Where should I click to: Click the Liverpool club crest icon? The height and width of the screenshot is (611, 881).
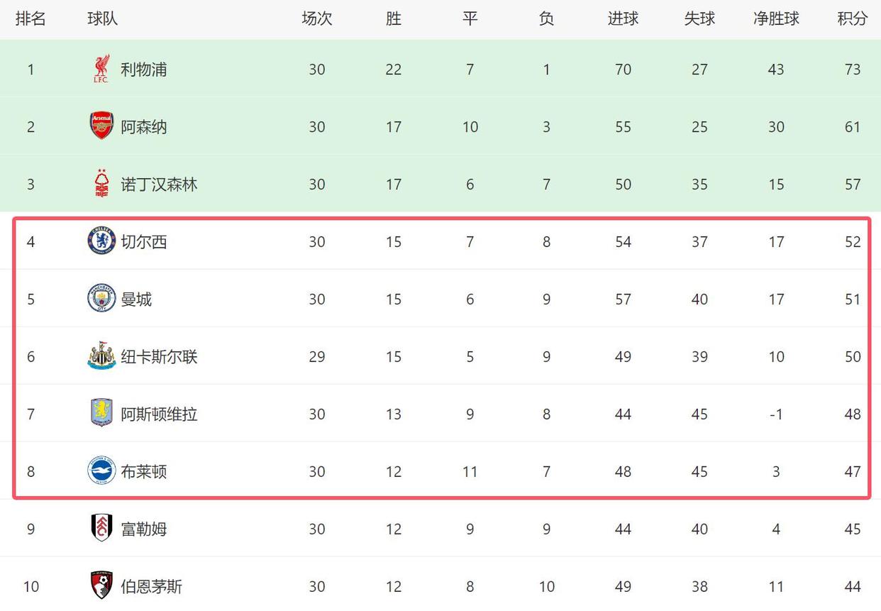click(x=101, y=69)
